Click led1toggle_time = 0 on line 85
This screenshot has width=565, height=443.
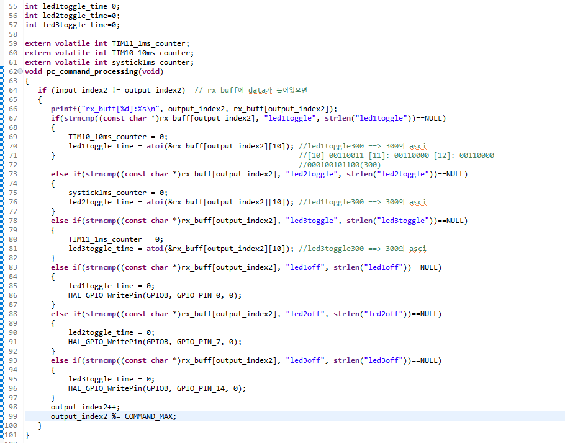(x=111, y=286)
